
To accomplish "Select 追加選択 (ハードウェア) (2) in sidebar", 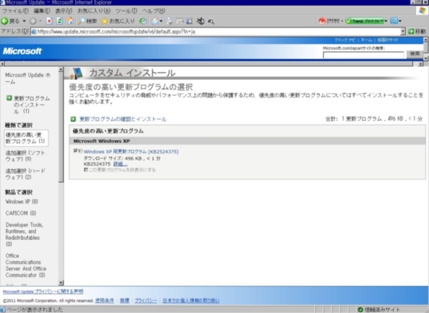I will click(25, 174).
